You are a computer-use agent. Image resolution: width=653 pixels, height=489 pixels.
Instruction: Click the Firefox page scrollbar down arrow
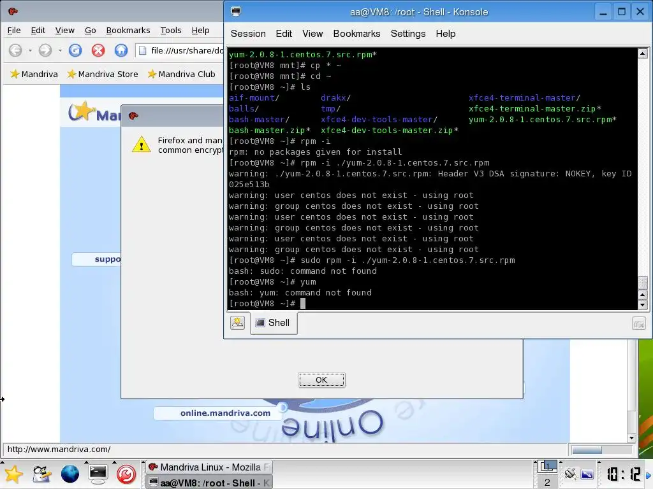(631, 437)
